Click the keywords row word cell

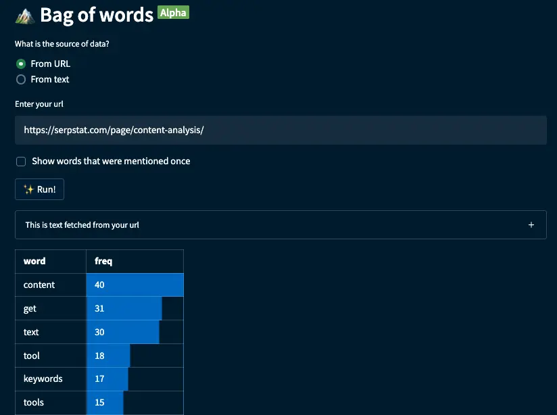pyautogui.click(x=51, y=379)
